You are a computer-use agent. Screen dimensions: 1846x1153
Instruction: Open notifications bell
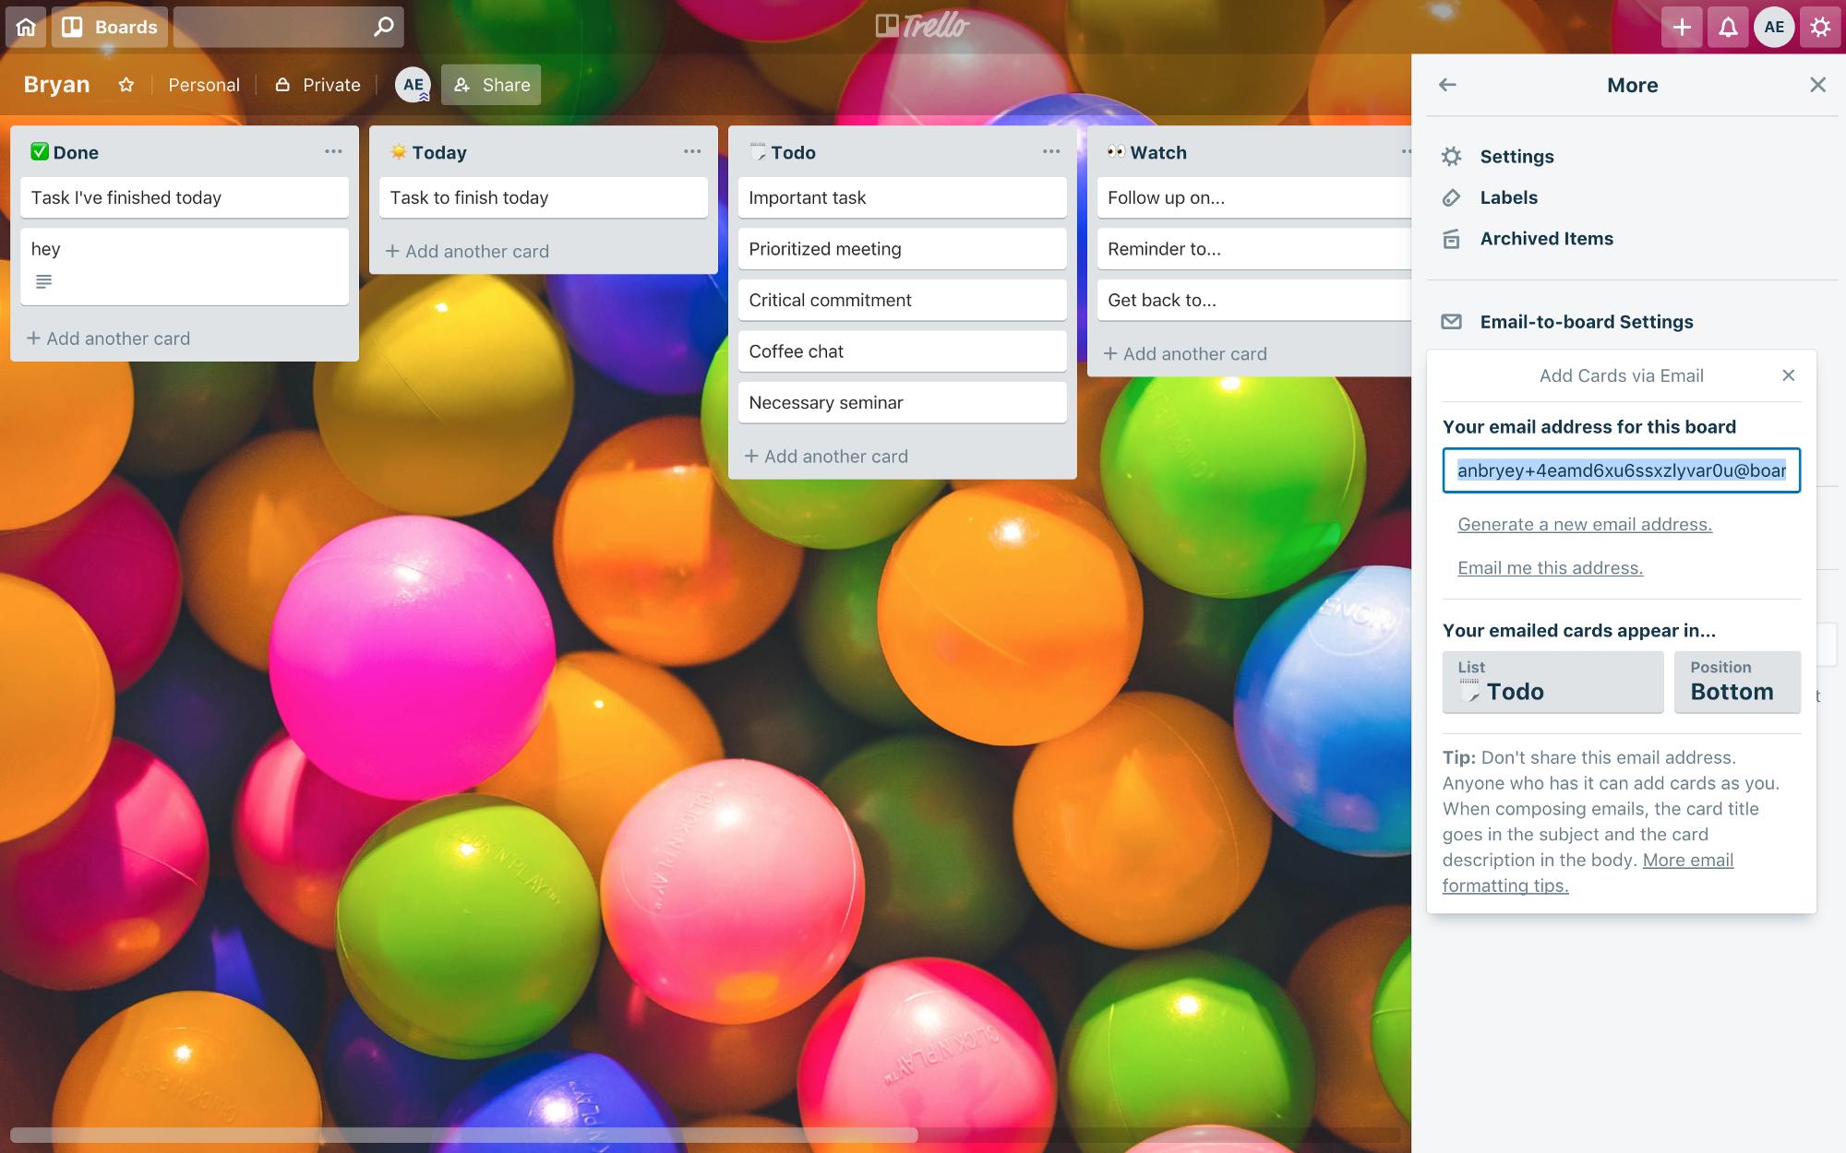click(1728, 27)
